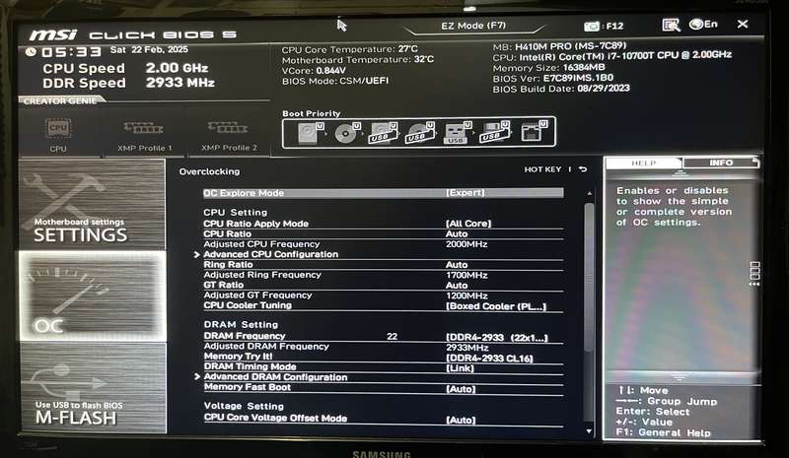Click the CREATOR GENIE label
Viewport: 789px width, 458px height.
60,101
